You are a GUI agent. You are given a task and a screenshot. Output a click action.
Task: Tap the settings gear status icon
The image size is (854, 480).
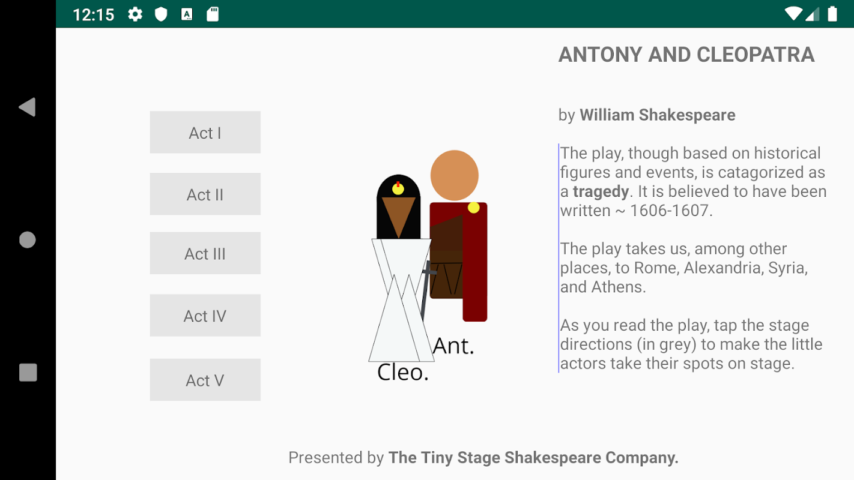[x=135, y=14]
